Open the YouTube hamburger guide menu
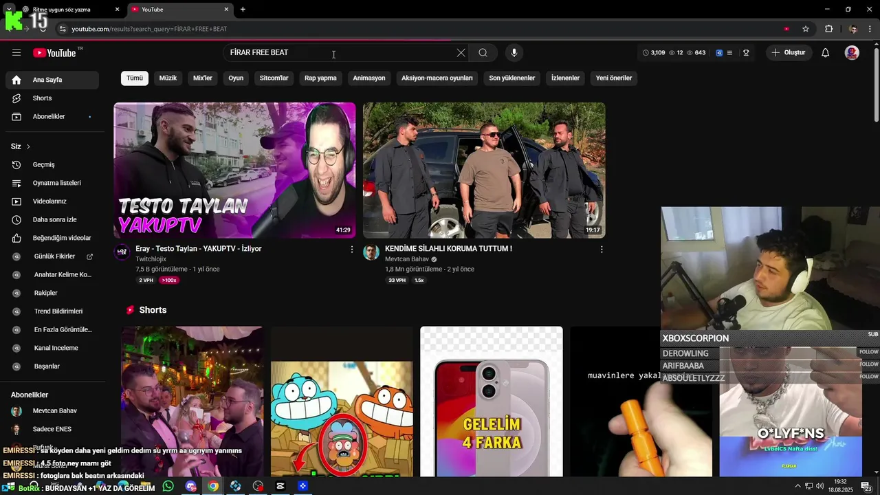Screen dimensions: 880x495 16,53
